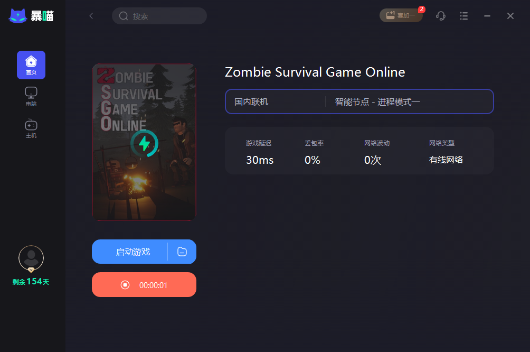Click the stop circle icon

coord(125,285)
